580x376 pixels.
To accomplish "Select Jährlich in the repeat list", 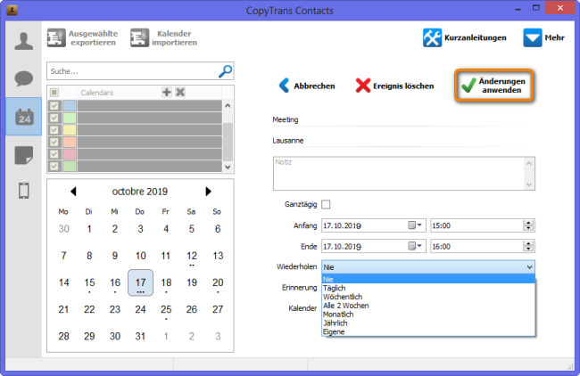I will tap(428, 323).
